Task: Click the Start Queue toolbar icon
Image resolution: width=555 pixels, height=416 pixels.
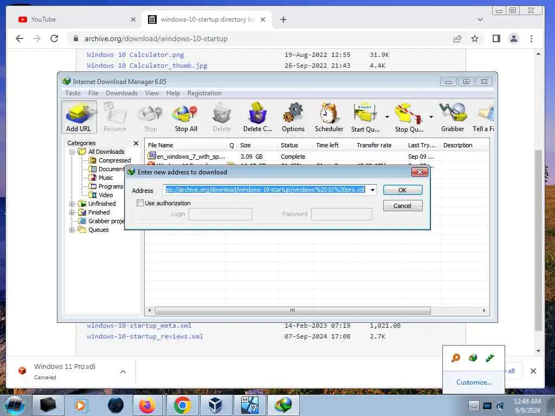Action: [x=365, y=117]
